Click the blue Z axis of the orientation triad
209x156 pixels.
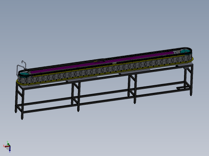tap(10, 149)
